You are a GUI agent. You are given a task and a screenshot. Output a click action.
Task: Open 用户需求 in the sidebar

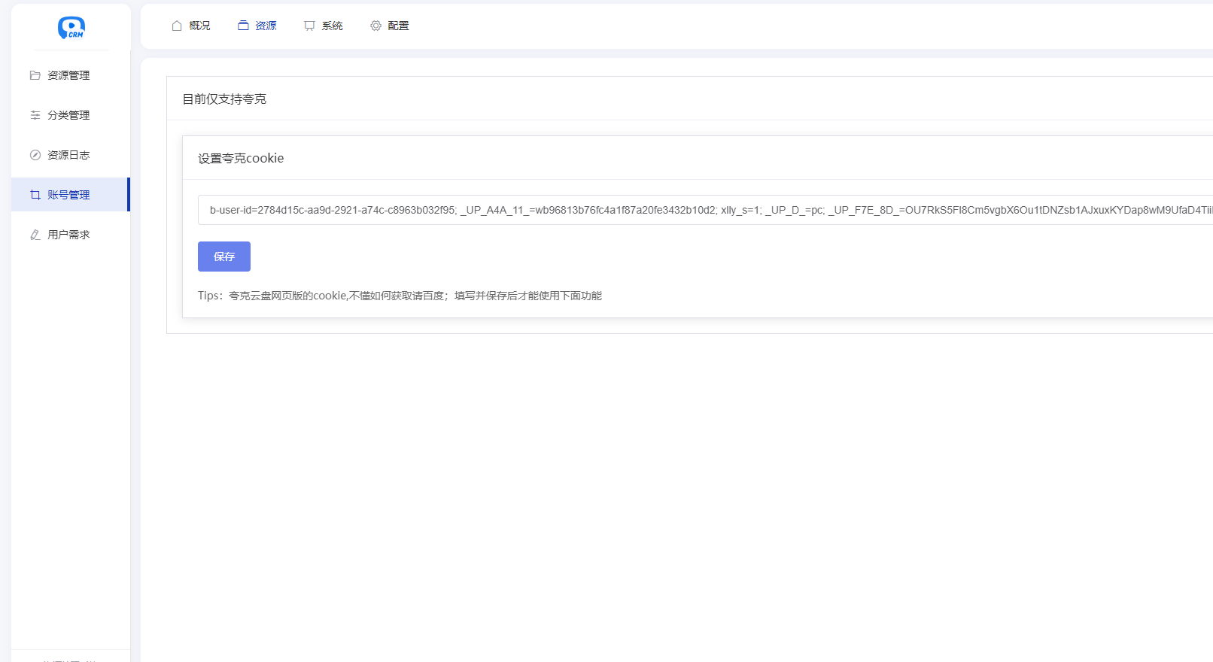tap(68, 235)
